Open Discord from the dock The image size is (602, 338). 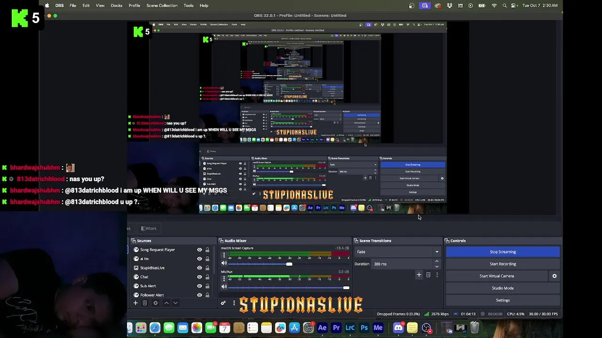tap(398, 328)
